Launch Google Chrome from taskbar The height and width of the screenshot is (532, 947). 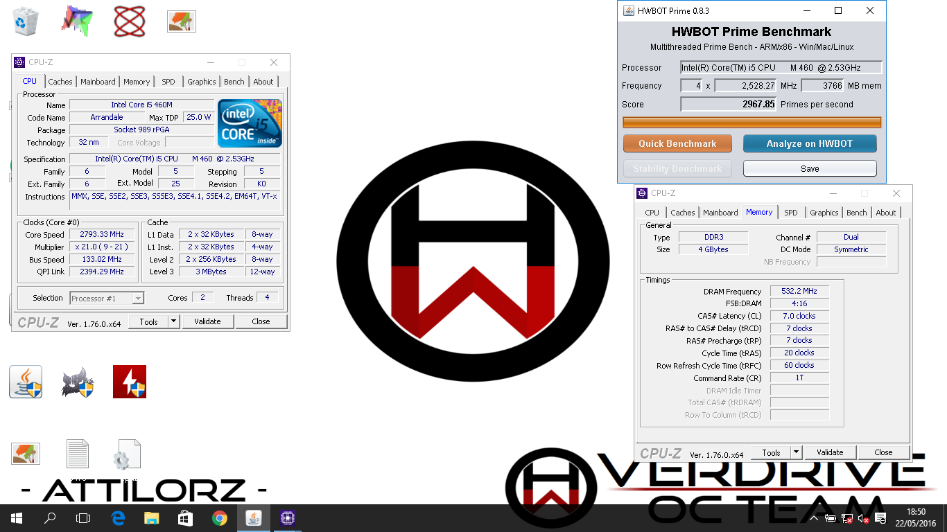[219, 518]
